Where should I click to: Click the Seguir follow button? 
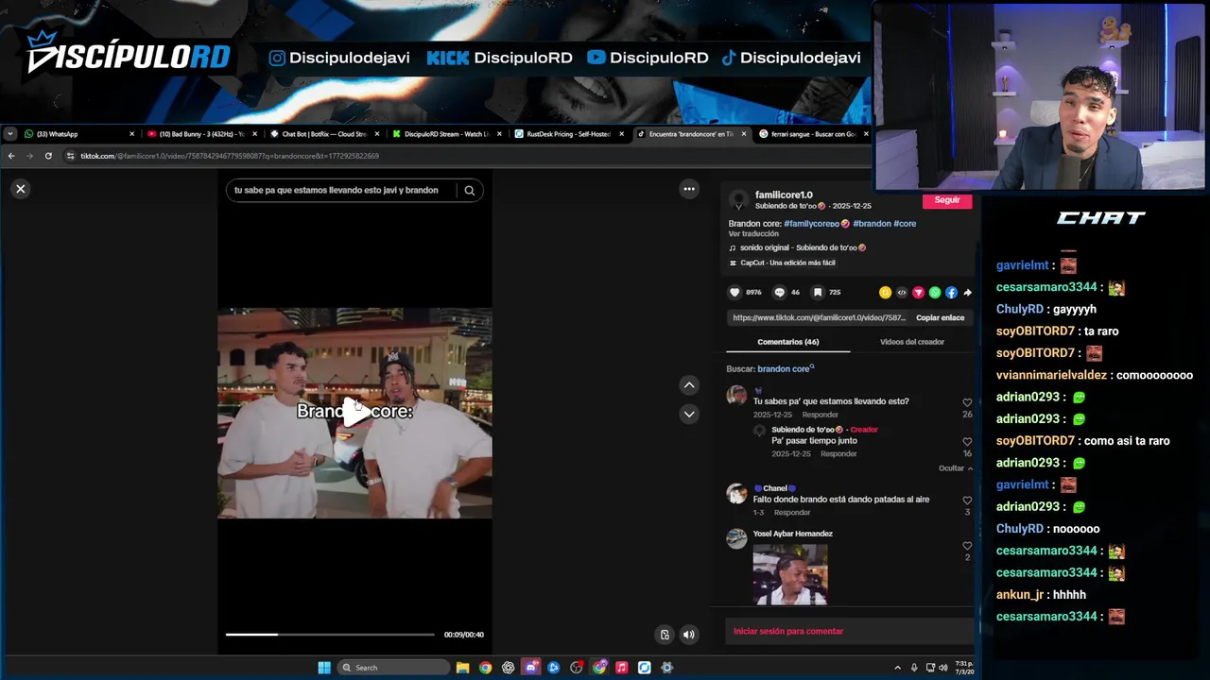pyautogui.click(x=947, y=200)
